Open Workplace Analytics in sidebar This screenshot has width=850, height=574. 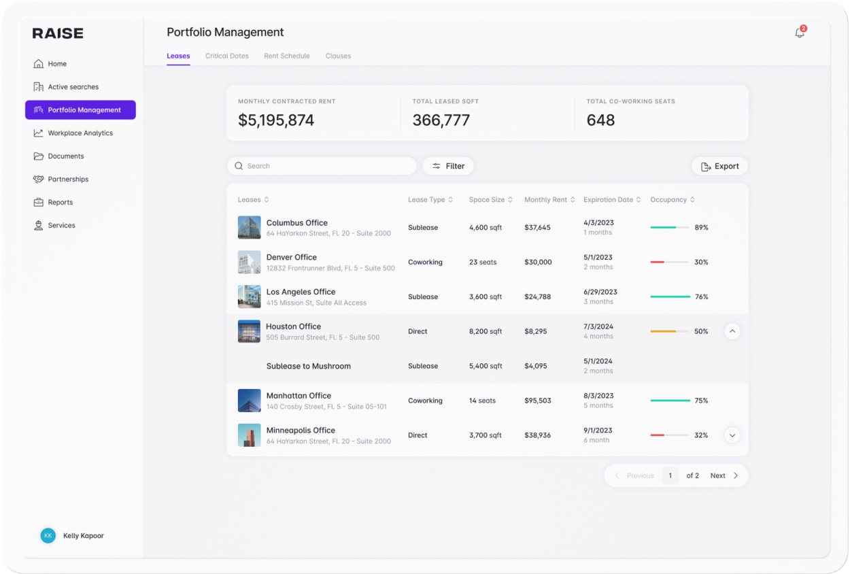point(80,133)
